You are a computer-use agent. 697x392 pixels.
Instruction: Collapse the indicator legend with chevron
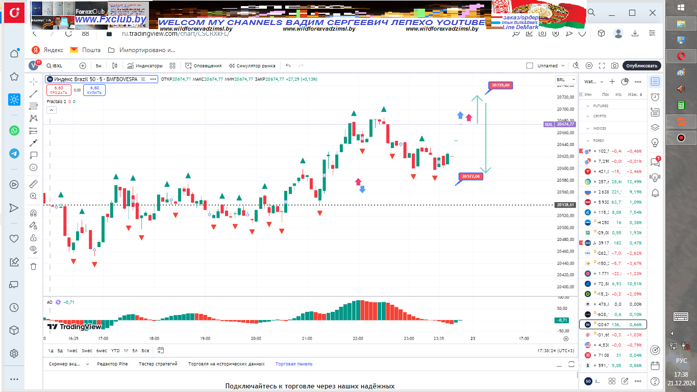click(x=51, y=110)
